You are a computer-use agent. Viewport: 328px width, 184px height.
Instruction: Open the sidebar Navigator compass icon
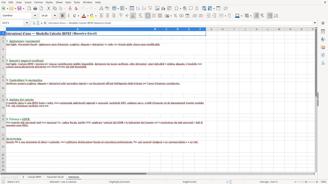323,55
